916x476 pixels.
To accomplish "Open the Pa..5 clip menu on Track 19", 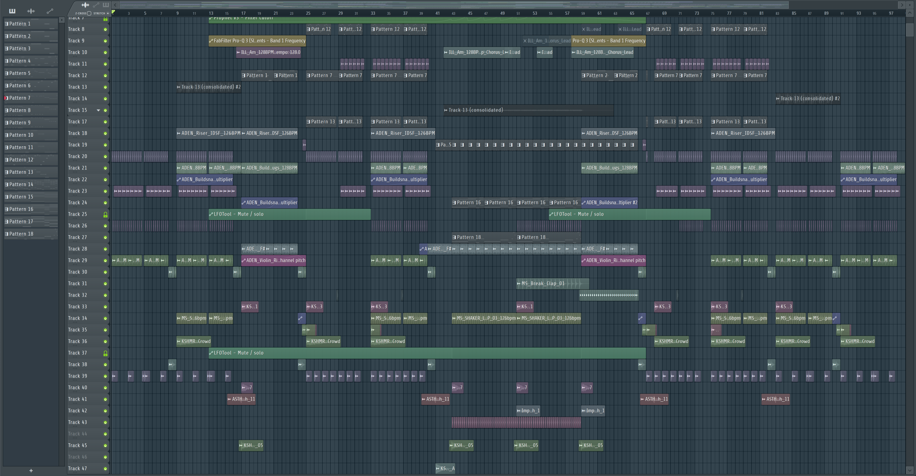I will 438,145.
